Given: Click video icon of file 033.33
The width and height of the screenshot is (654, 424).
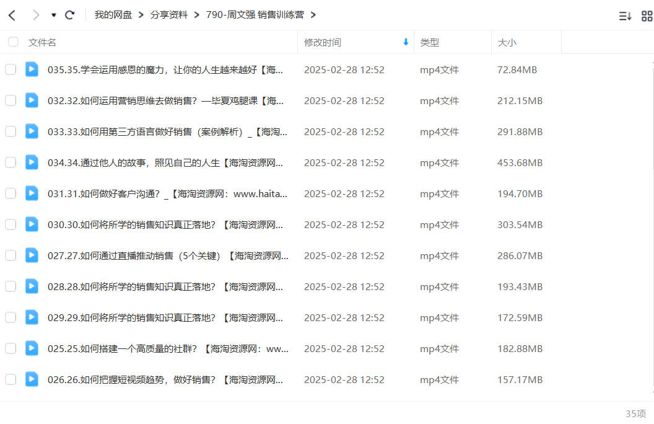Looking at the screenshot, I should [32, 131].
